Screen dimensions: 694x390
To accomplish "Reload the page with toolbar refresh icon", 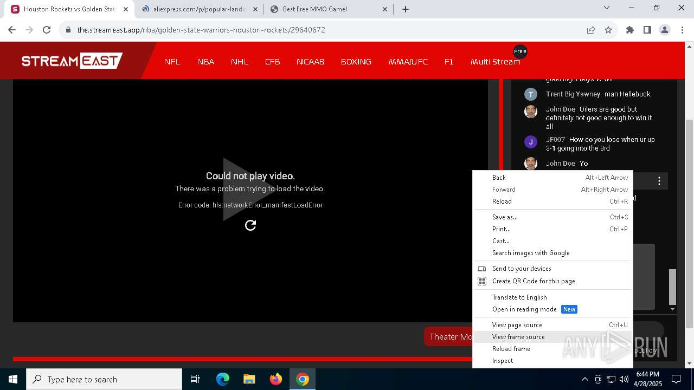I will pos(47,30).
